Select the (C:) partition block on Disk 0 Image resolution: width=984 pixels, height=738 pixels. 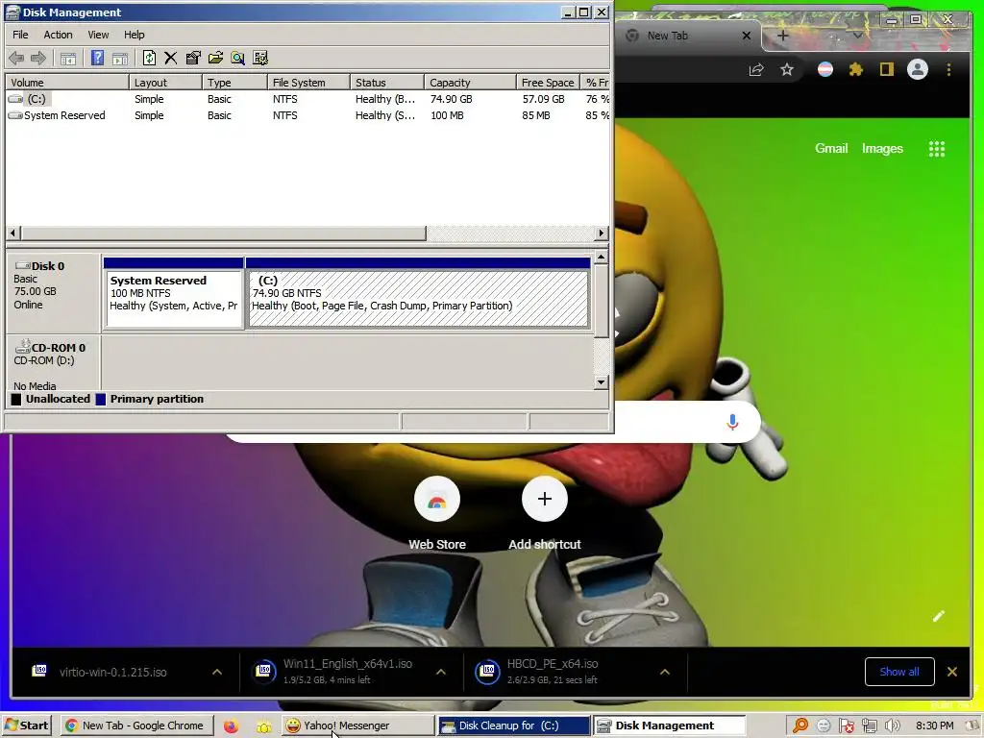[418, 293]
